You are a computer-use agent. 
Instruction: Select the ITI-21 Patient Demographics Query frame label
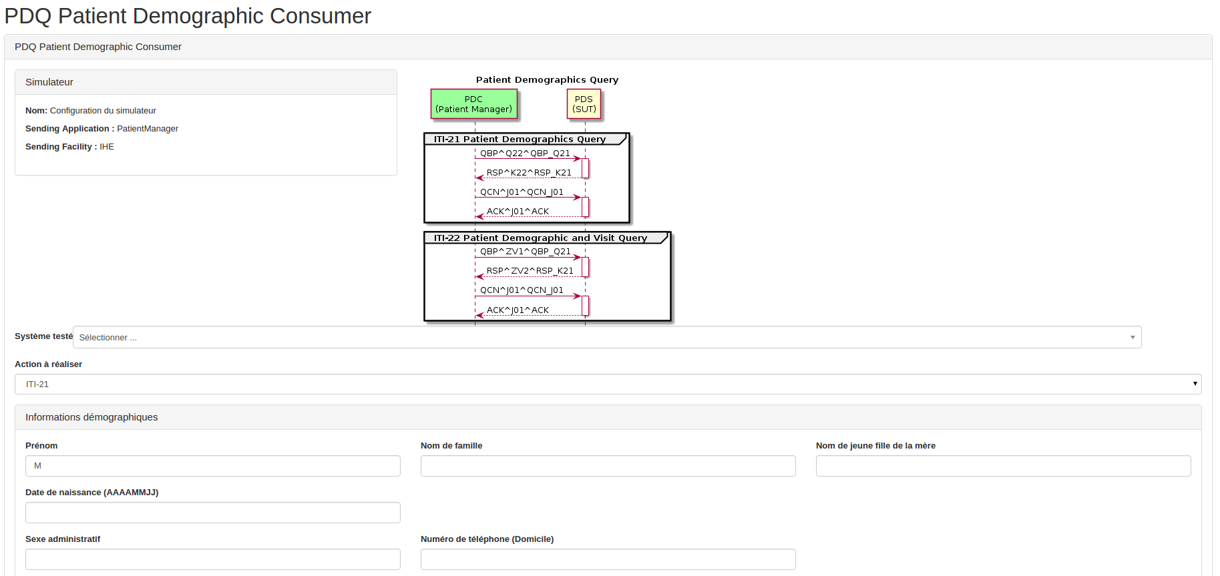pyautogui.click(x=520, y=139)
